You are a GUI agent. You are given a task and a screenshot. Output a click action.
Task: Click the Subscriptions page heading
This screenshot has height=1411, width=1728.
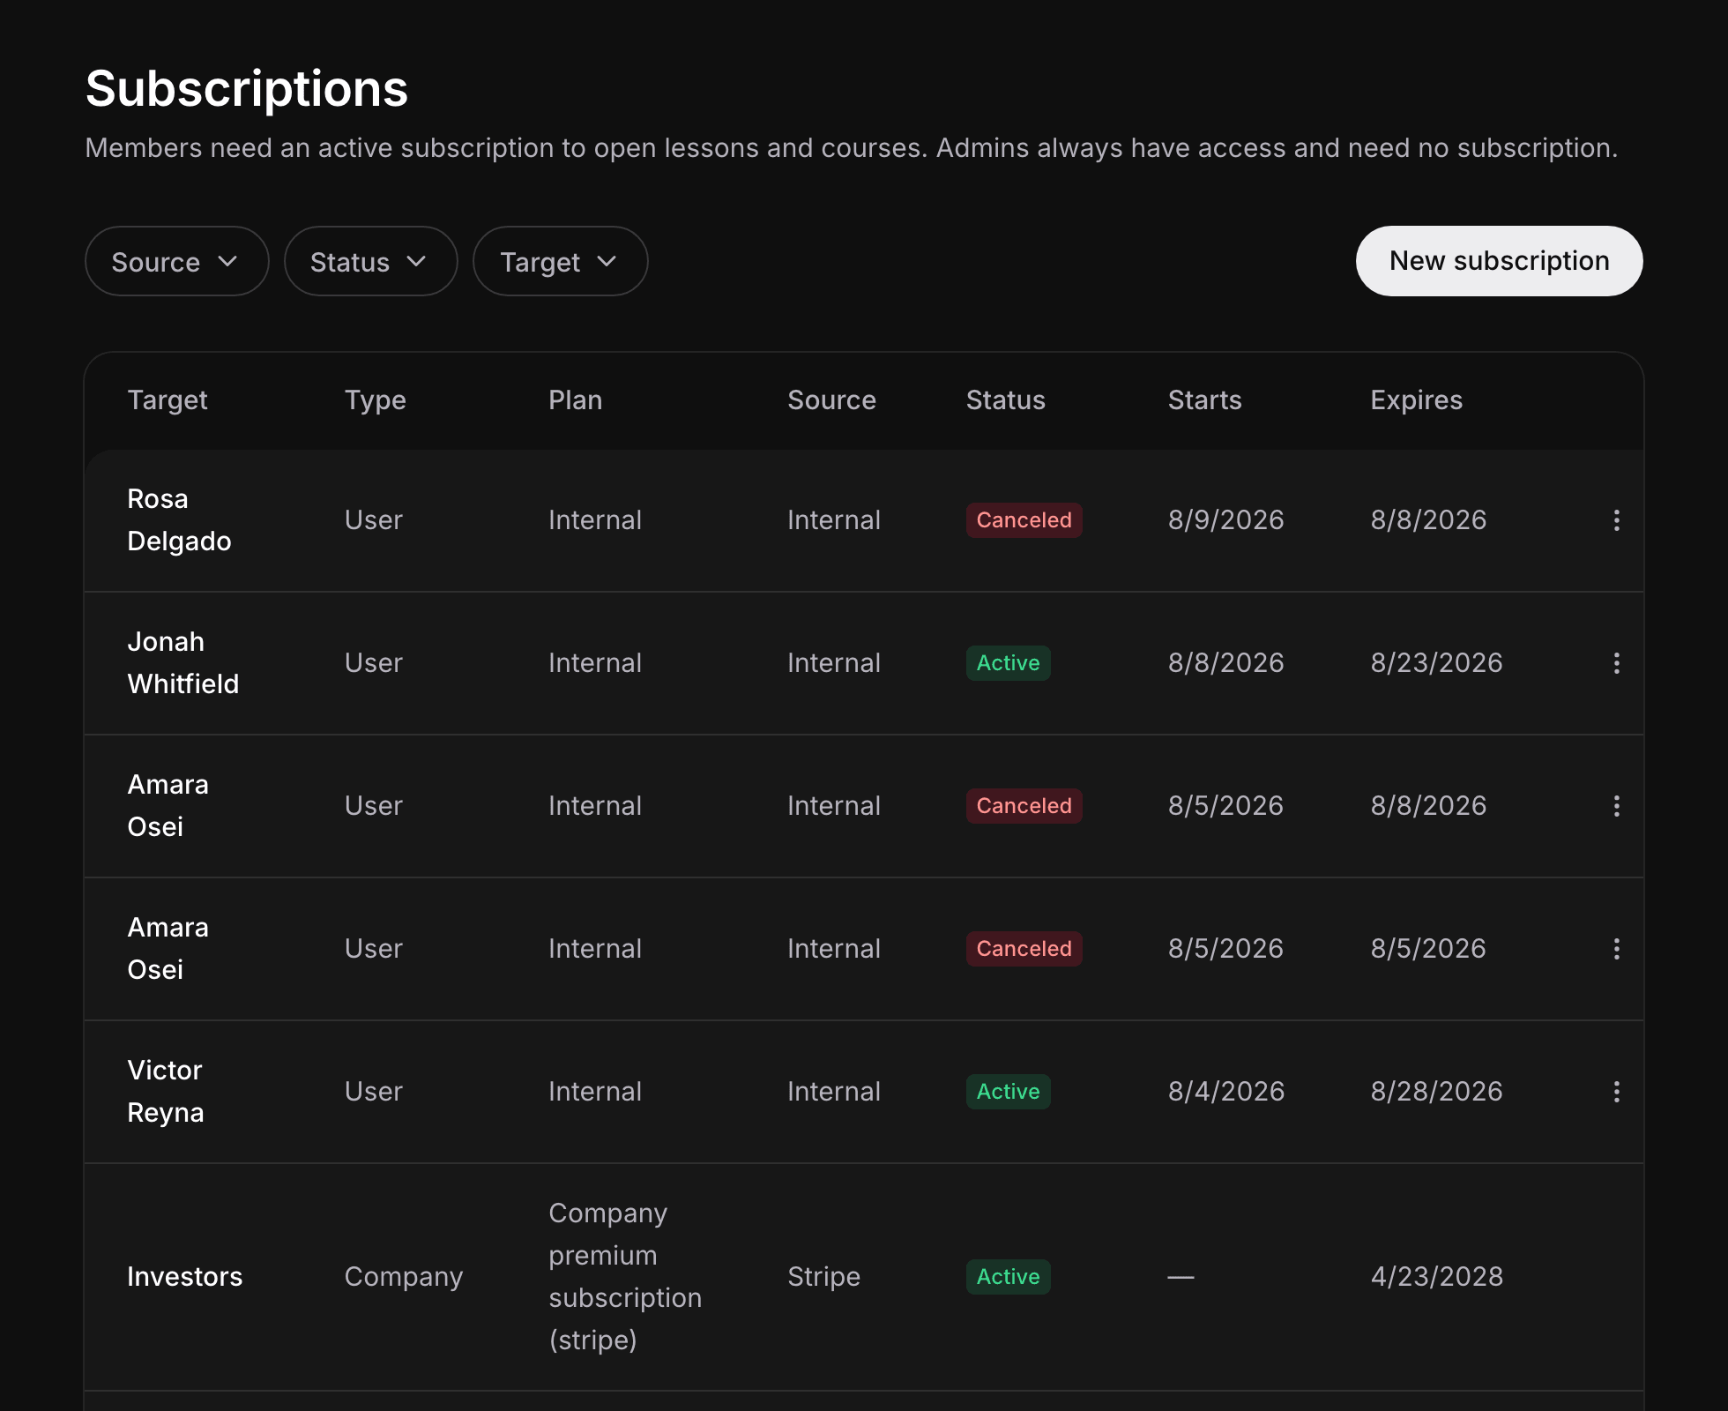pyautogui.click(x=247, y=89)
